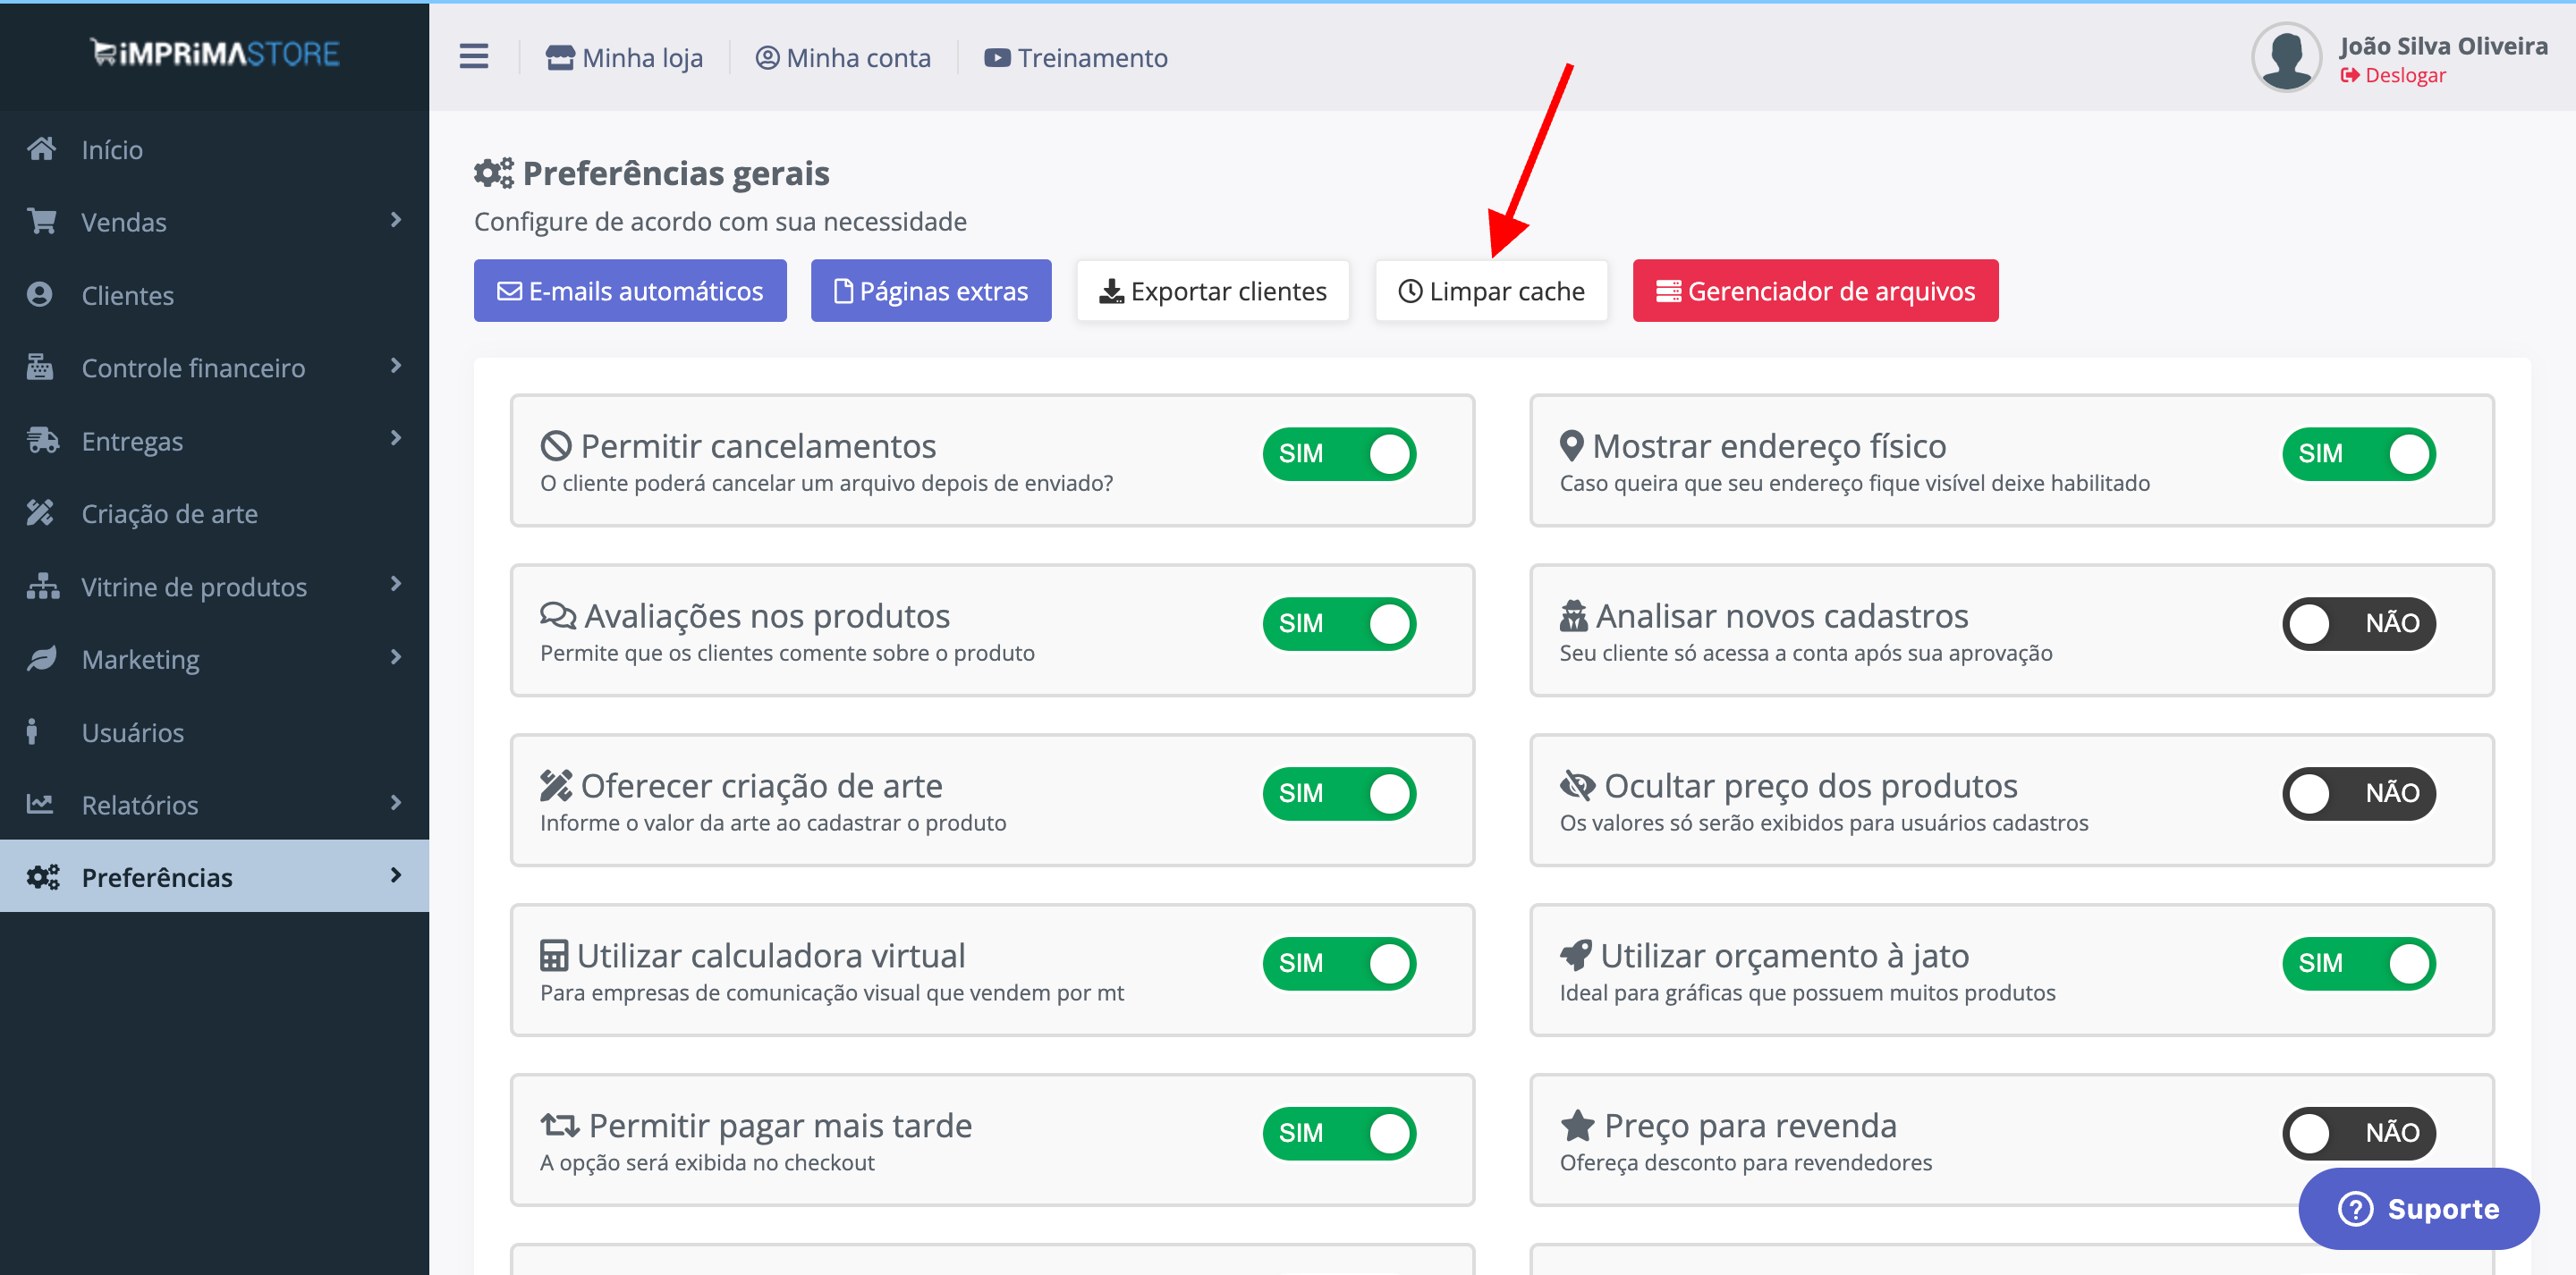Screen dimensions: 2576x1275
Task: Click the Minha conta user-circle icon
Action: click(x=767, y=57)
